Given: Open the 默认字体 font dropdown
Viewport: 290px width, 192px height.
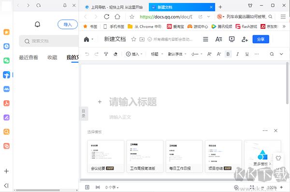Looking at the screenshot, I should pos(177,54).
